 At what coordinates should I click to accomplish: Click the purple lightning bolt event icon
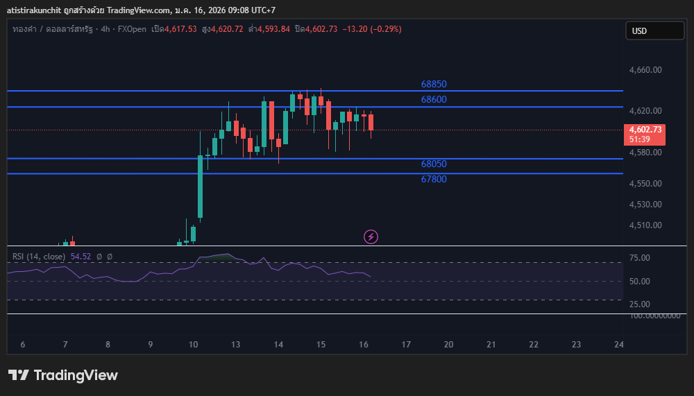click(x=371, y=237)
